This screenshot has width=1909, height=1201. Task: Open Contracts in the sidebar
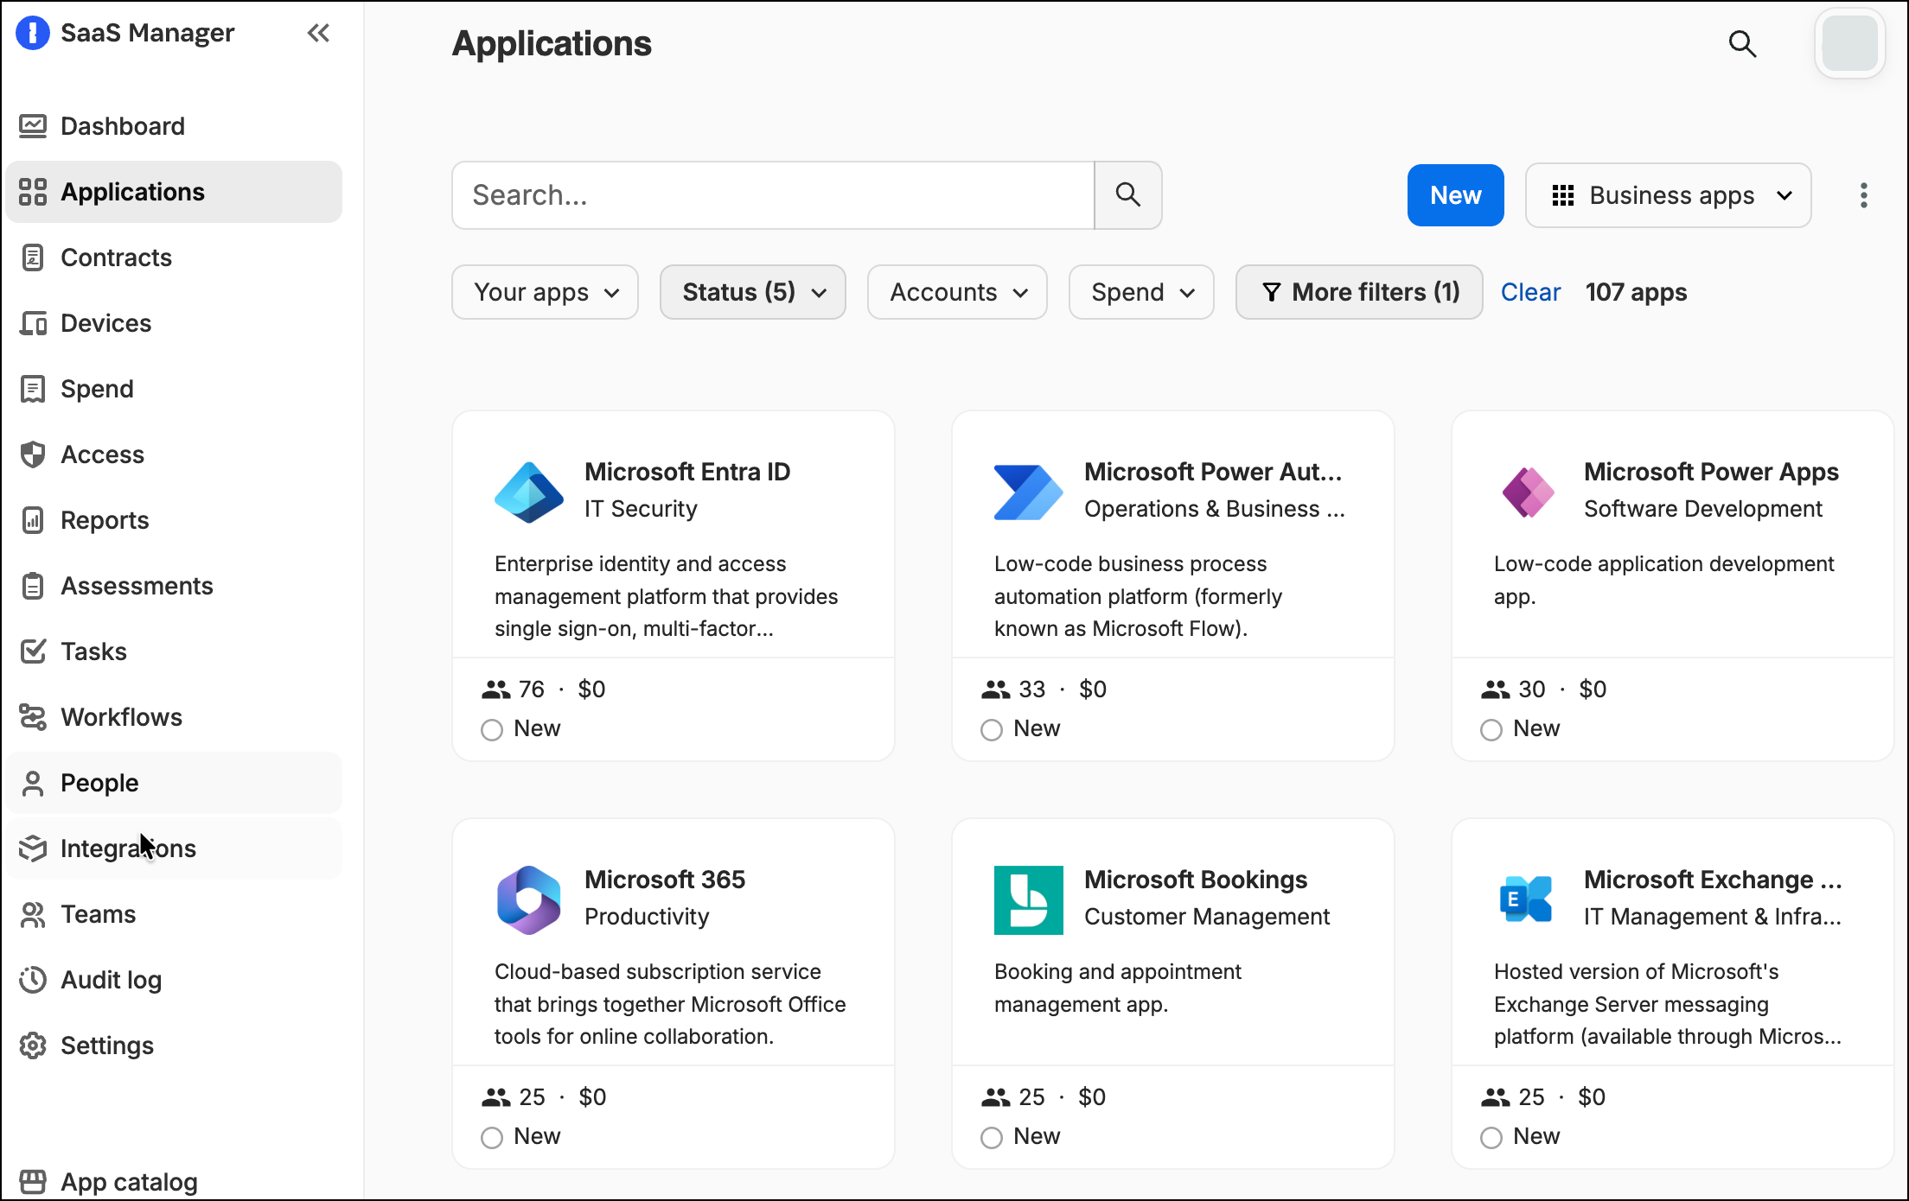tap(116, 257)
